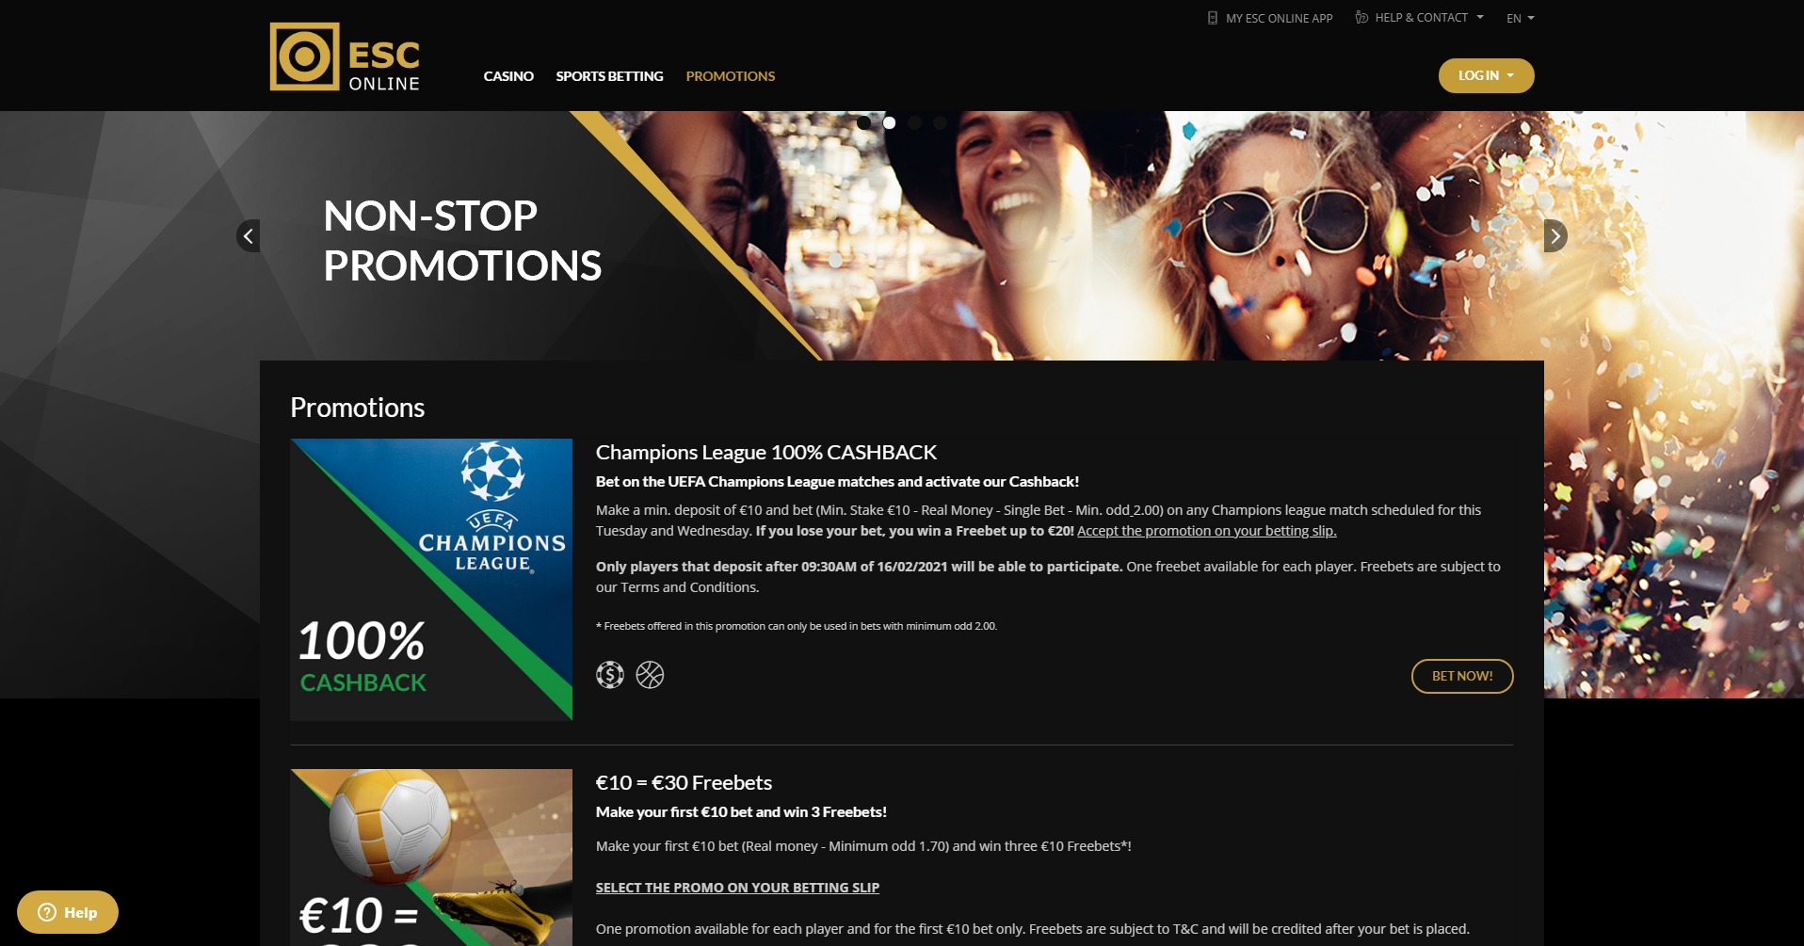The height and width of the screenshot is (946, 1804).
Task: Show next banner slide arrow
Action: (1555, 235)
